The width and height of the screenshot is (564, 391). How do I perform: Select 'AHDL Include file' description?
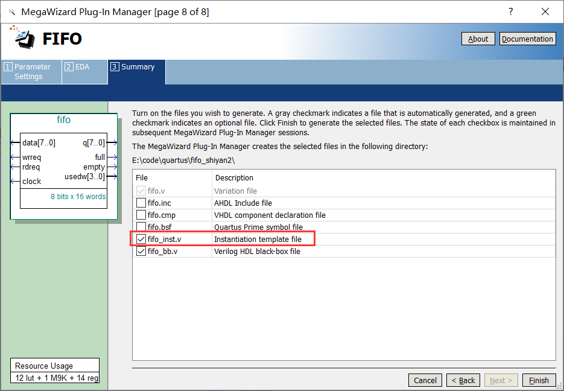click(243, 203)
